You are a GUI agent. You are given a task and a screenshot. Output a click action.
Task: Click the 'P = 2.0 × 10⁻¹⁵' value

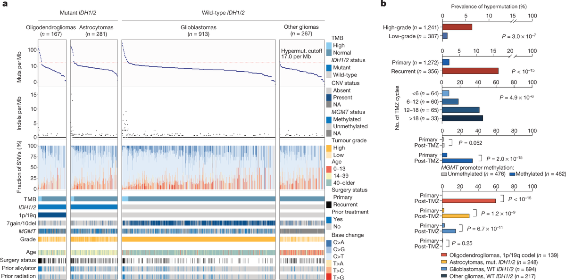505,158
